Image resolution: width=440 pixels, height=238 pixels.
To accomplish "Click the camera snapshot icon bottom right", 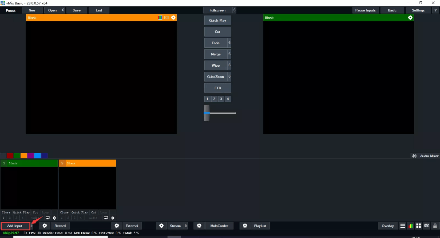I will coord(426,226).
